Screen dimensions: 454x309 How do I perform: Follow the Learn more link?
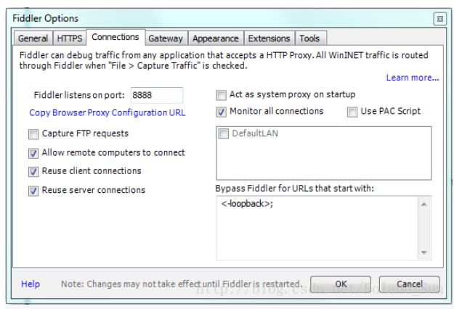(x=413, y=78)
